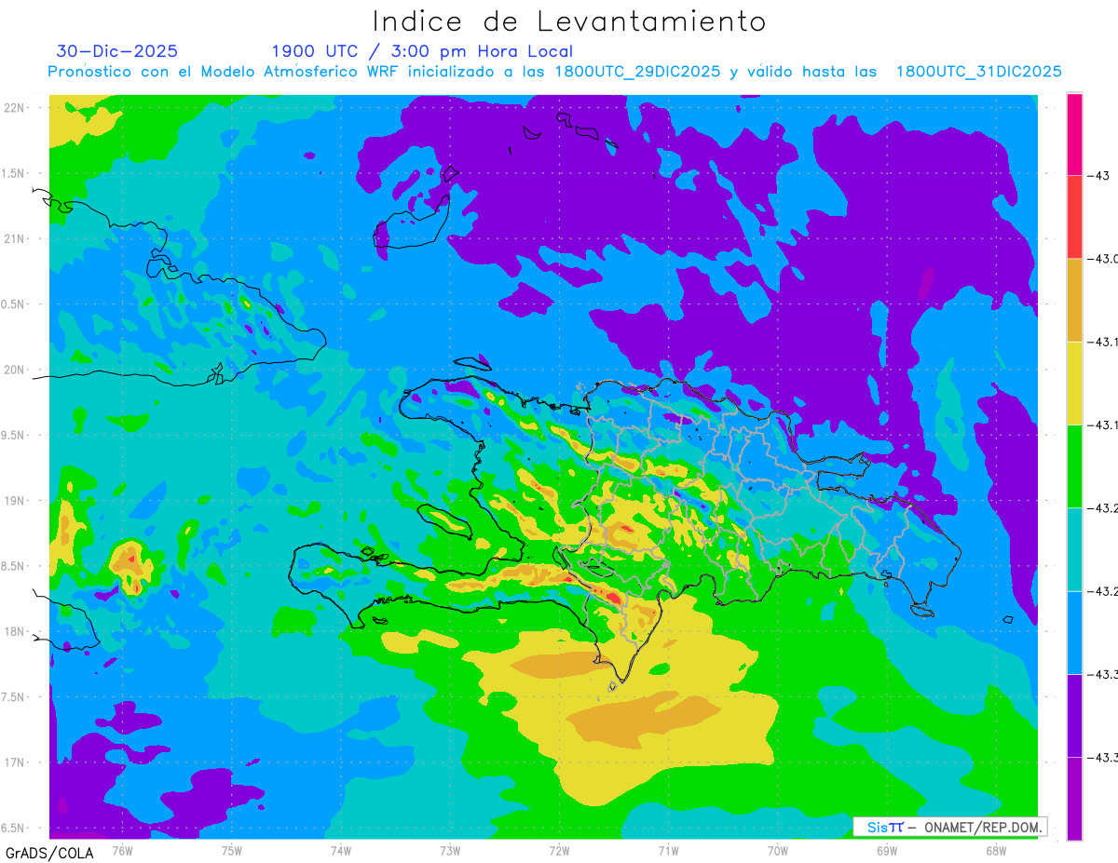Select the orange segment of the color bar
This screenshot has width=1118, height=863.
pos(1074,300)
